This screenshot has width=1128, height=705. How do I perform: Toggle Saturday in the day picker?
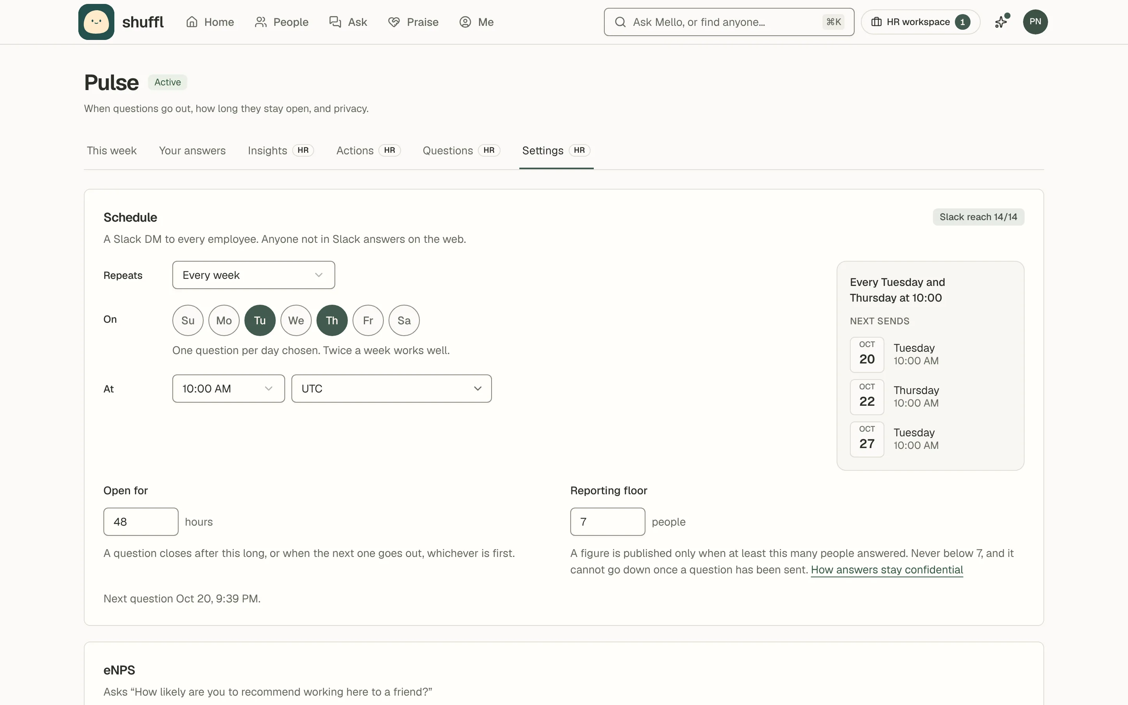tap(404, 320)
